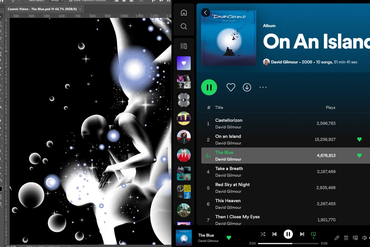Viewport: 370px width, 247px height.
Task: Skip to previous track
Action: pyautogui.click(x=274, y=234)
